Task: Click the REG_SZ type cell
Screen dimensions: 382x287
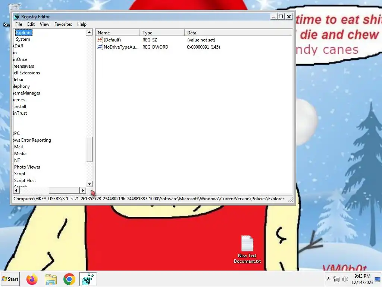Action: click(x=150, y=40)
